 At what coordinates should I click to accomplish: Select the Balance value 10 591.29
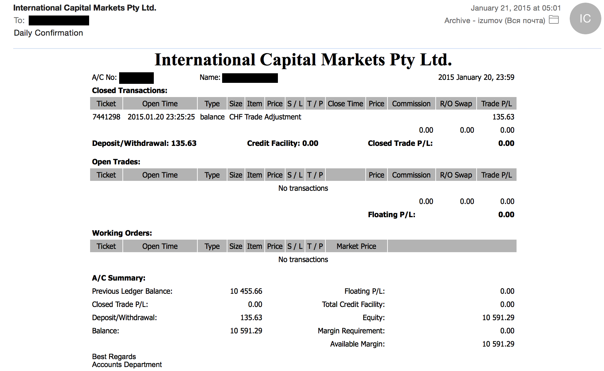[x=246, y=331]
